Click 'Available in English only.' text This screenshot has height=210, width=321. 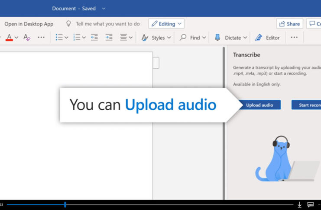257,84
